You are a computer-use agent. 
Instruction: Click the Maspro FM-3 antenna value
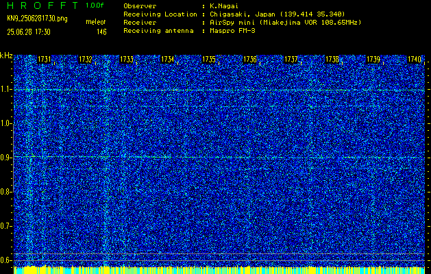click(x=232, y=31)
